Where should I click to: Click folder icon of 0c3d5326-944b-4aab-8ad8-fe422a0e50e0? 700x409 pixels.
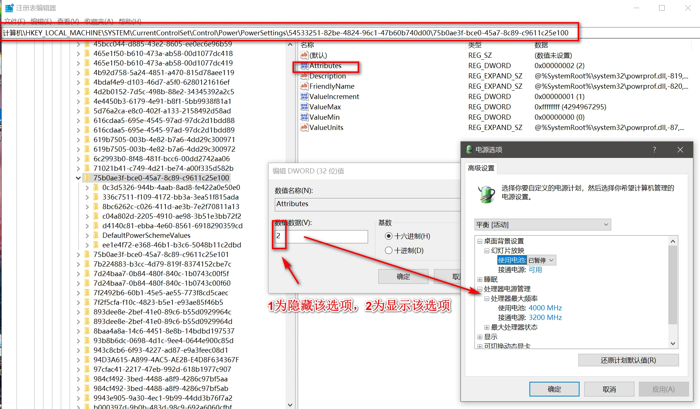[x=96, y=187]
